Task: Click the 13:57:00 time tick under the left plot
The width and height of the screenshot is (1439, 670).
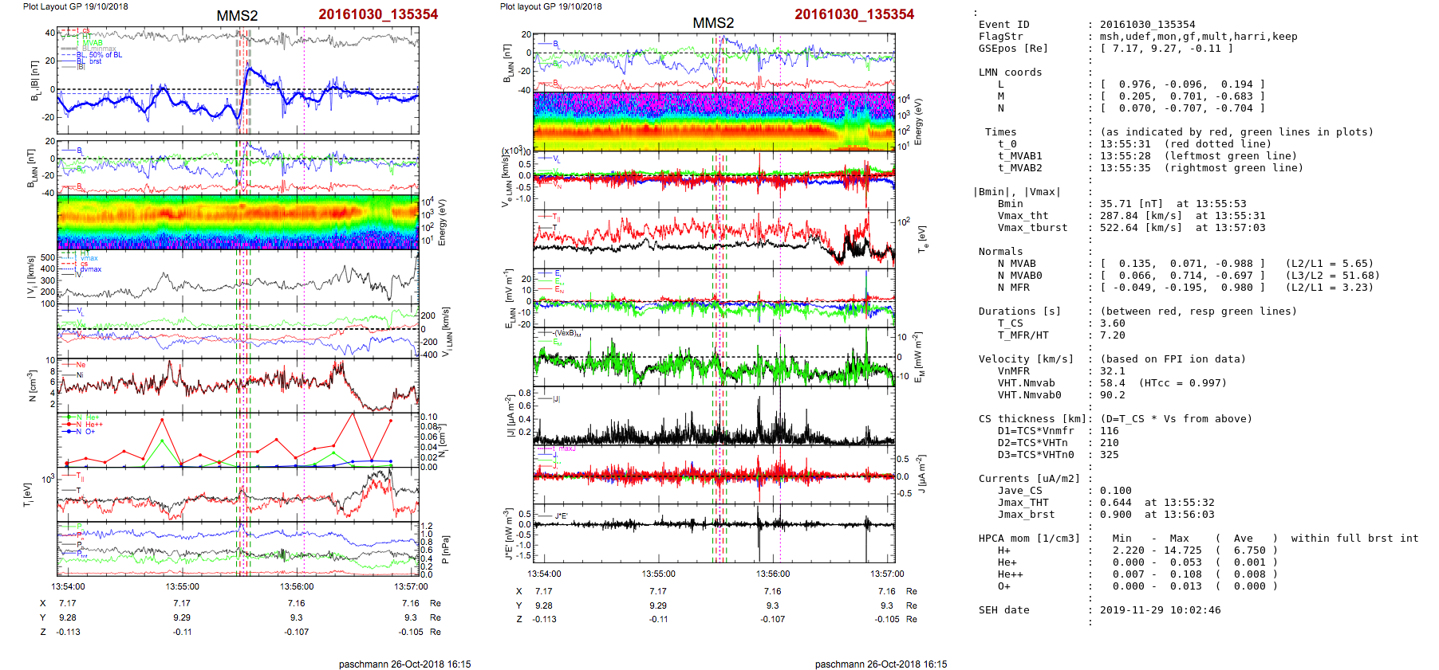Action: click(x=410, y=587)
